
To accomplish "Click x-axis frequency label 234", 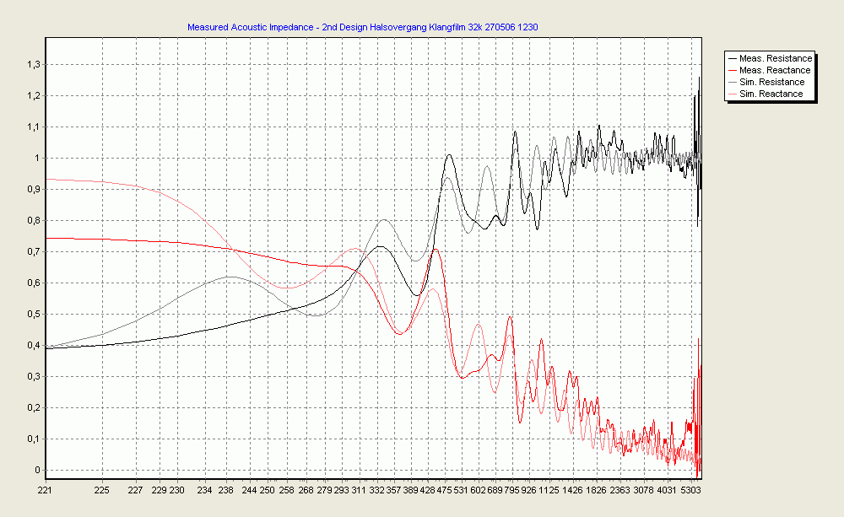I will coord(204,490).
